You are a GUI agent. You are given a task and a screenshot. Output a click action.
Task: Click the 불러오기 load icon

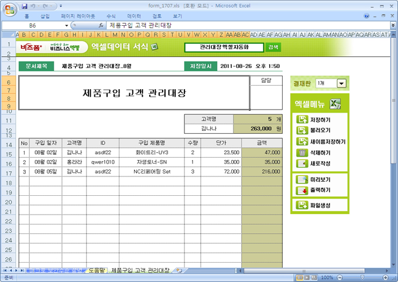click(x=303, y=130)
